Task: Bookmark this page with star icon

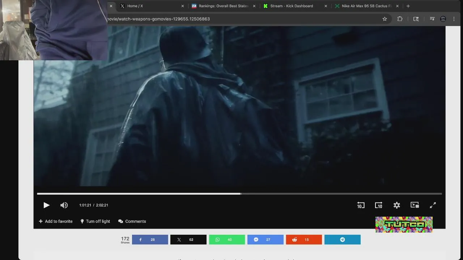Action: (385, 19)
